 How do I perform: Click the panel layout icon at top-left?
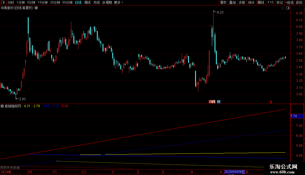3,2
